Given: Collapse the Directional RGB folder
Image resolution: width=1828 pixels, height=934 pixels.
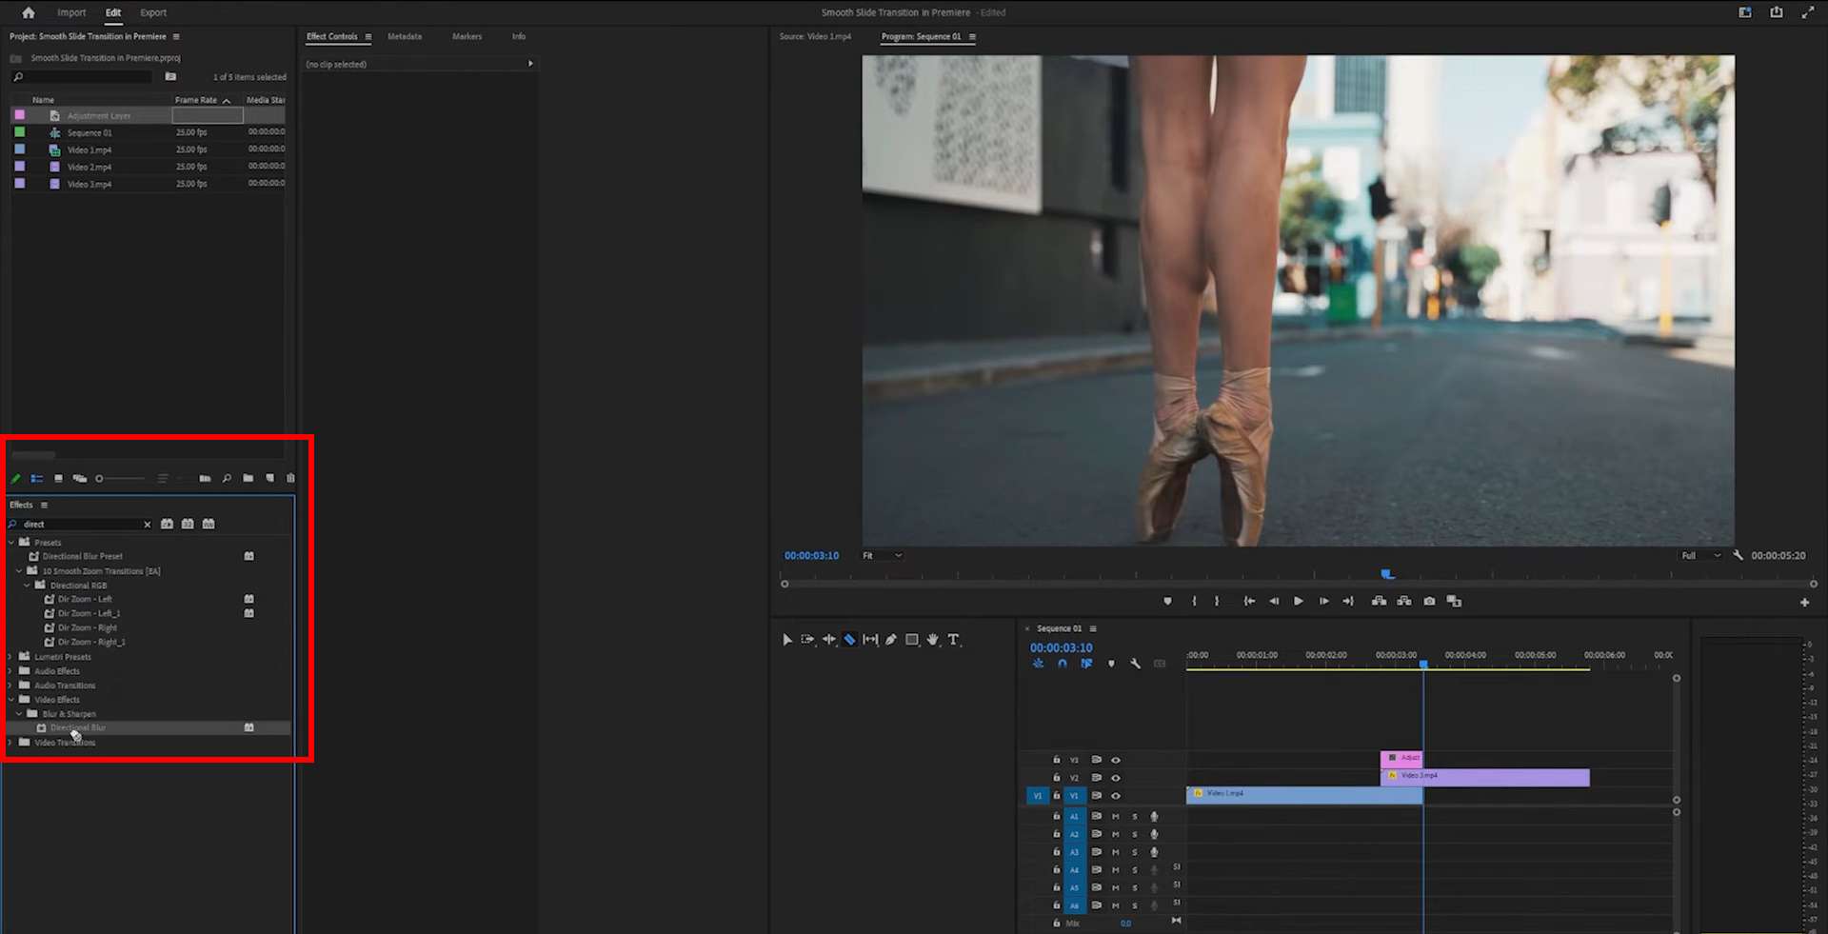Looking at the screenshot, I should pos(27,586).
